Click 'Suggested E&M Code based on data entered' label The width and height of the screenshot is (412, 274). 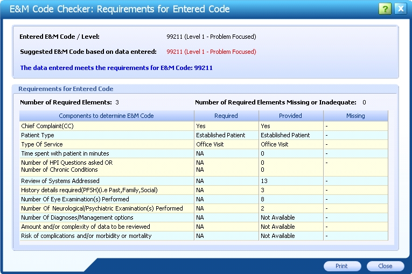(88, 52)
